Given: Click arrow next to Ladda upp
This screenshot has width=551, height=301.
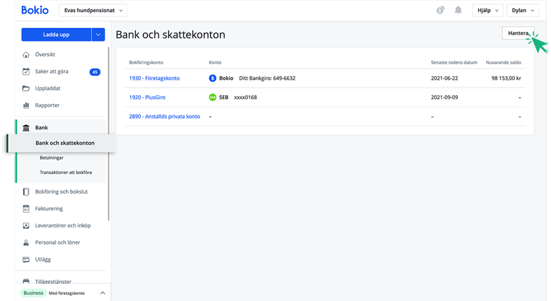Looking at the screenshot, I should coord(99,35).
